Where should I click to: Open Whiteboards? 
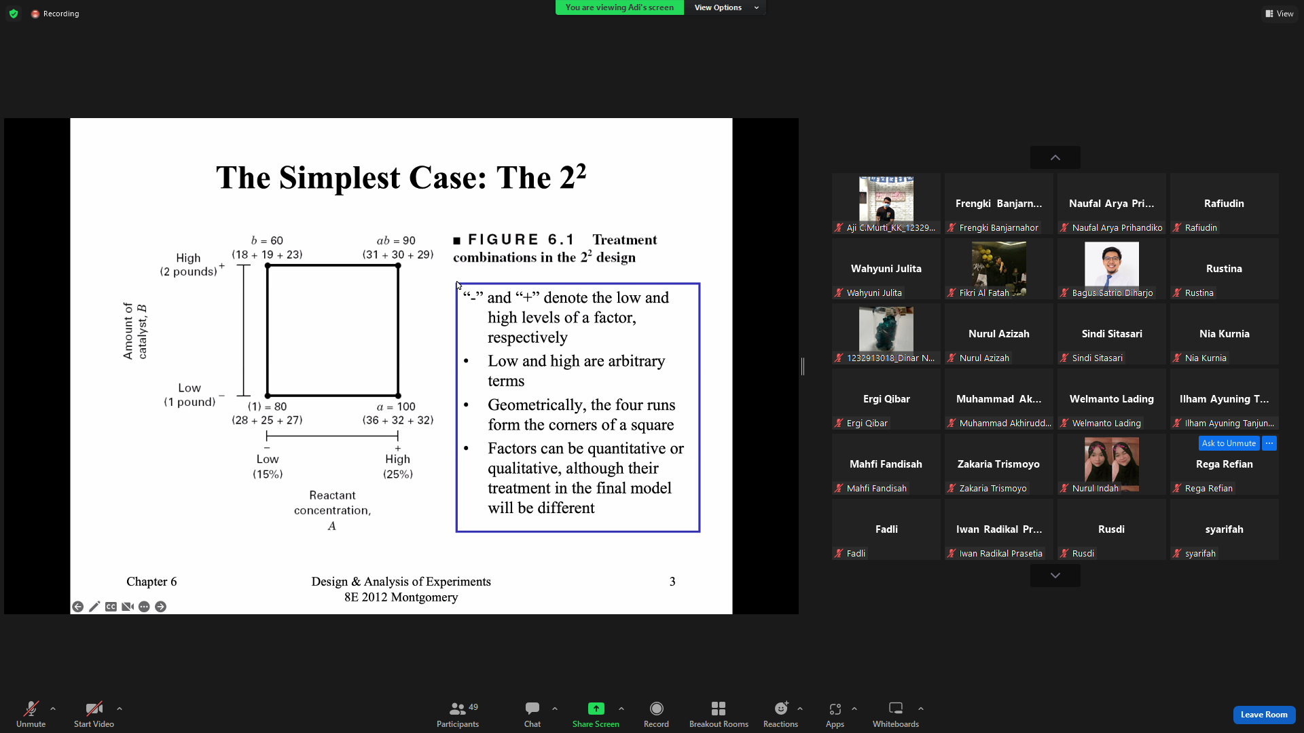coord(896,714)
